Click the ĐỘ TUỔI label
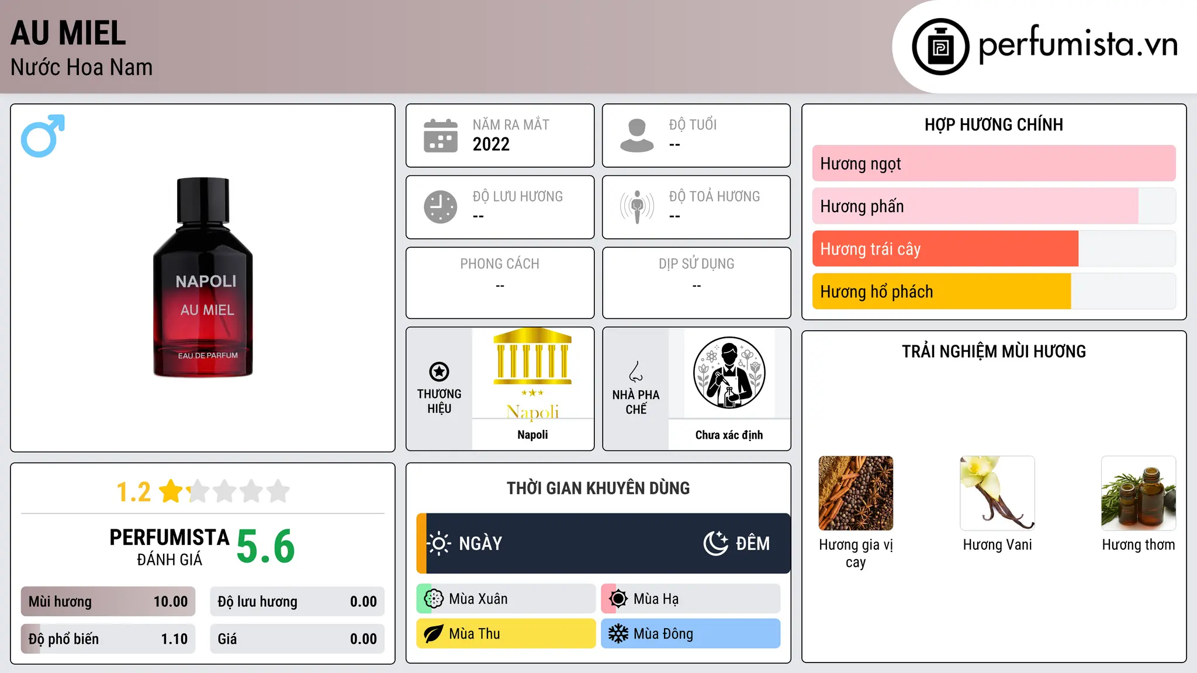 pyautogui.click(x=693, y=124)
